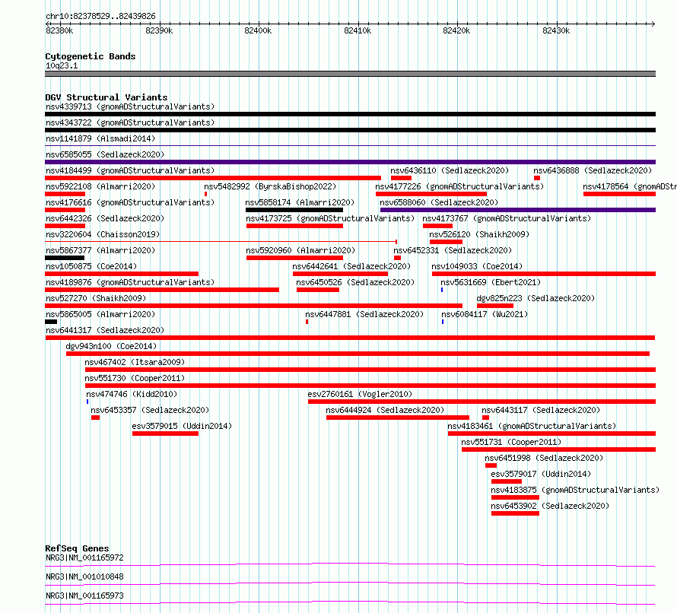Open nsv6588060 (Sedlazeck2020) label
Image resolution: width=677 pixels, height=613 pixels.
point(439,202)
